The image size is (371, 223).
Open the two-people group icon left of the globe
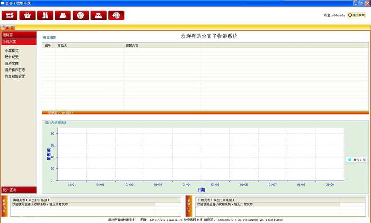click(x=98, y=15)
